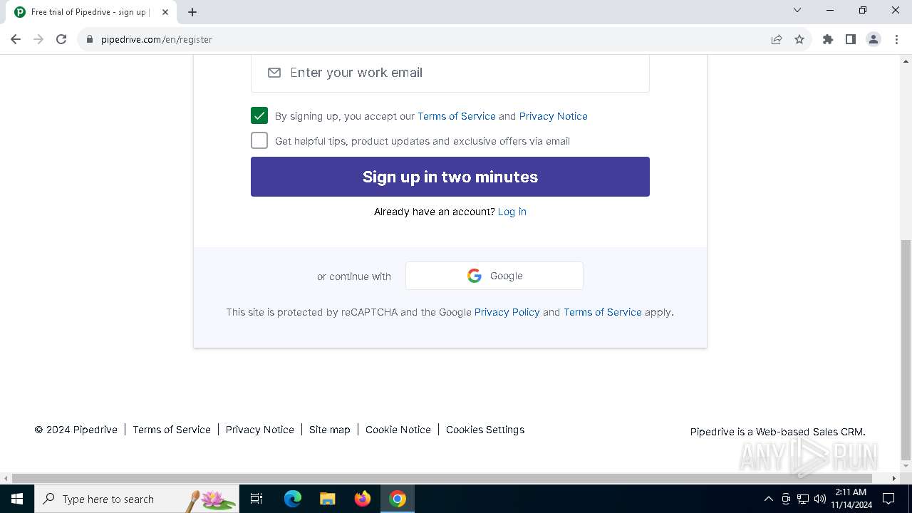Share this page icon in address bar
Viewport: 912px width, 513px height.
coord(777,39)
